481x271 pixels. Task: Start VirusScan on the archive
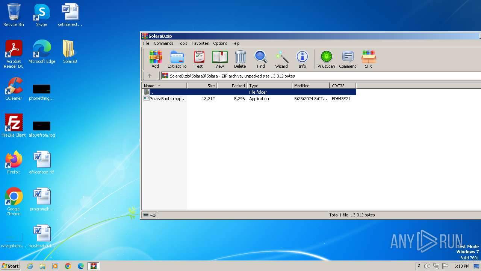[x=326, y=59]
